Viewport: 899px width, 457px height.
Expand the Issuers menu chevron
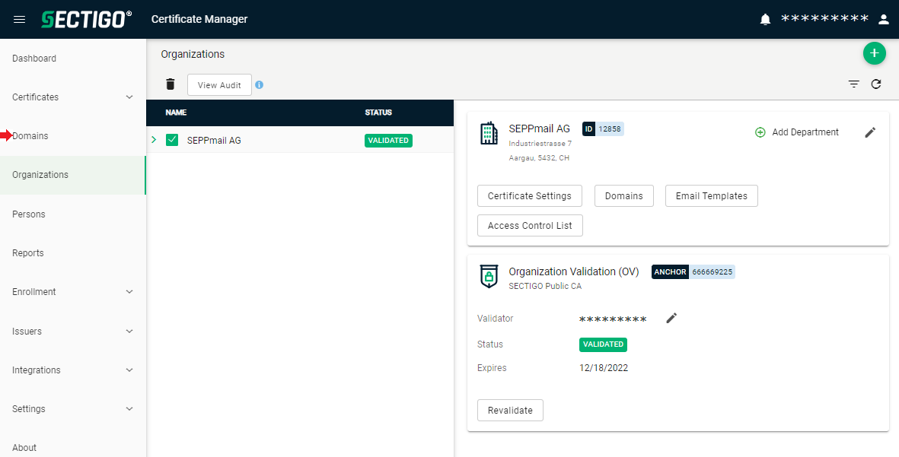[129, 332]
